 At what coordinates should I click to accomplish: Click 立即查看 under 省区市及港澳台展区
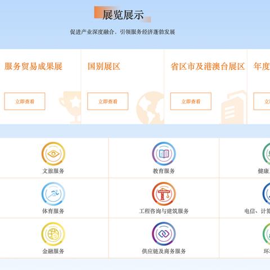191,101
